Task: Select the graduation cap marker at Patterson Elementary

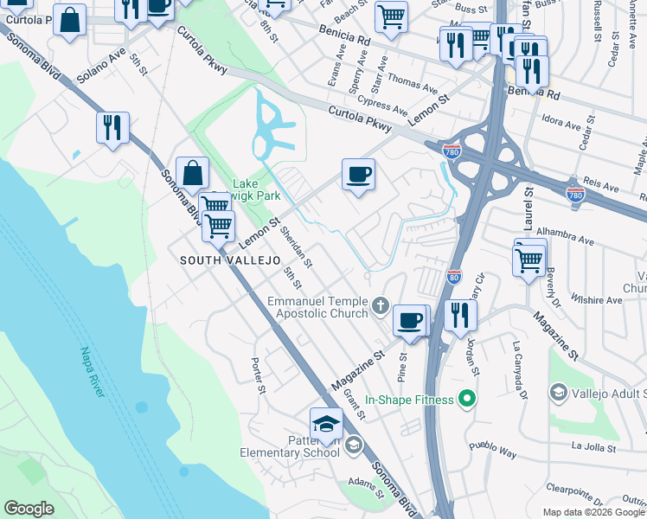Action: (326, 426)
